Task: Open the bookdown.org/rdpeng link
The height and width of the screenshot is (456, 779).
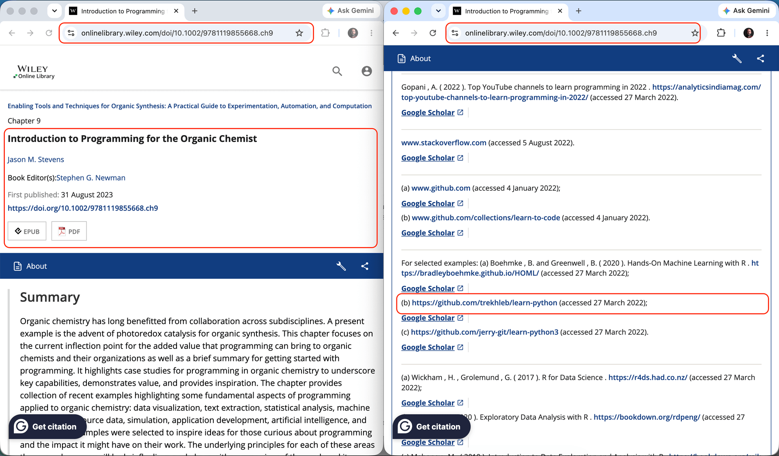Action: (x=647, y=417)
